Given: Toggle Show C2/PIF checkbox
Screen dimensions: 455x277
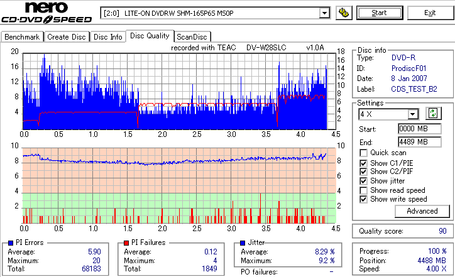Looking at the screenshot, I should coord(363,171).
